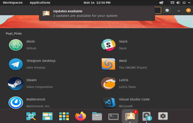Image resolution: width=193 pixels, height=123 pixels.
Task: Open the Atom app icon
Action: click(16, 45)
